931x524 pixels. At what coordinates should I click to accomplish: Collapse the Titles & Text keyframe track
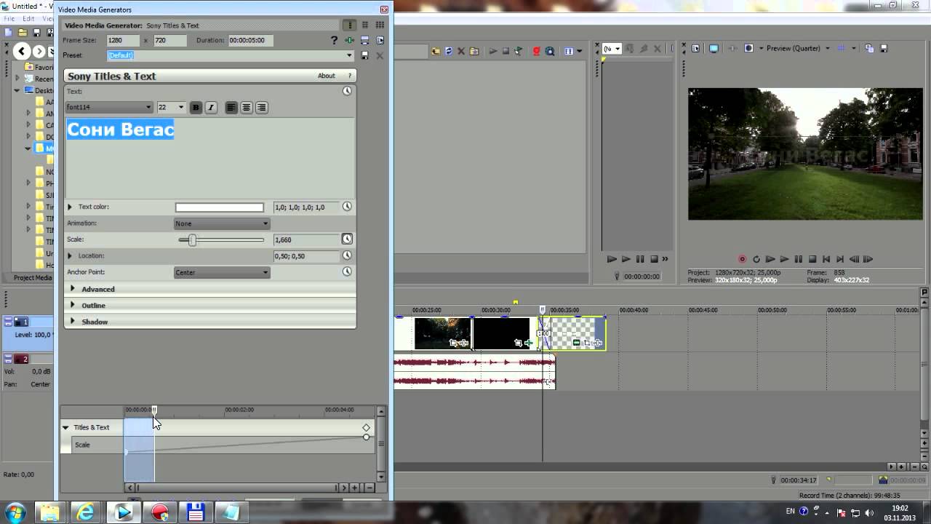point(65,427)
